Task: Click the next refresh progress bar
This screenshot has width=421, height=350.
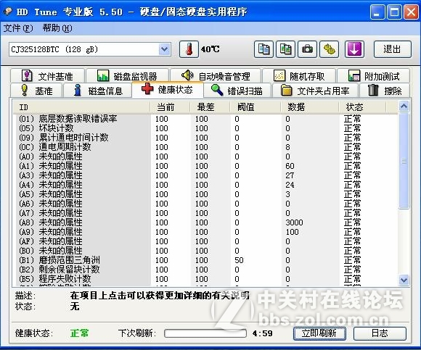Action: (205, 333)
